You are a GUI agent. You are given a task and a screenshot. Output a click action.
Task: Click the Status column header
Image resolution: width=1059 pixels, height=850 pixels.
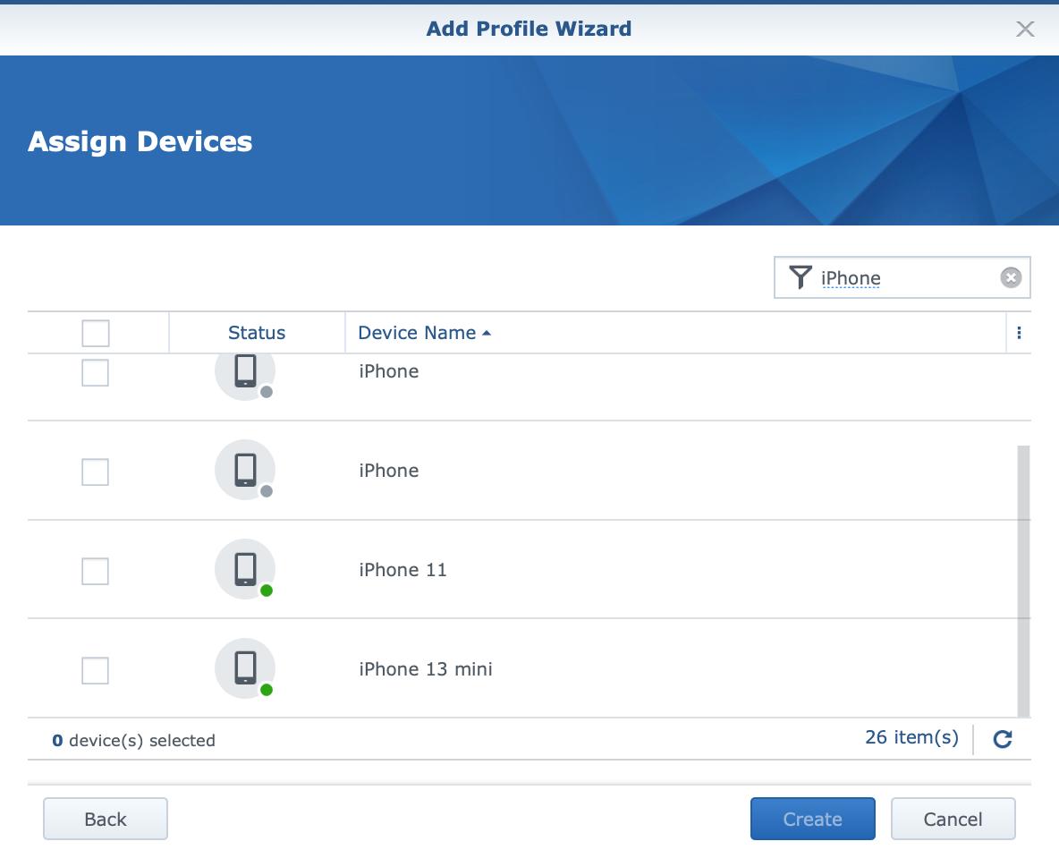click(x=257, y=333)
